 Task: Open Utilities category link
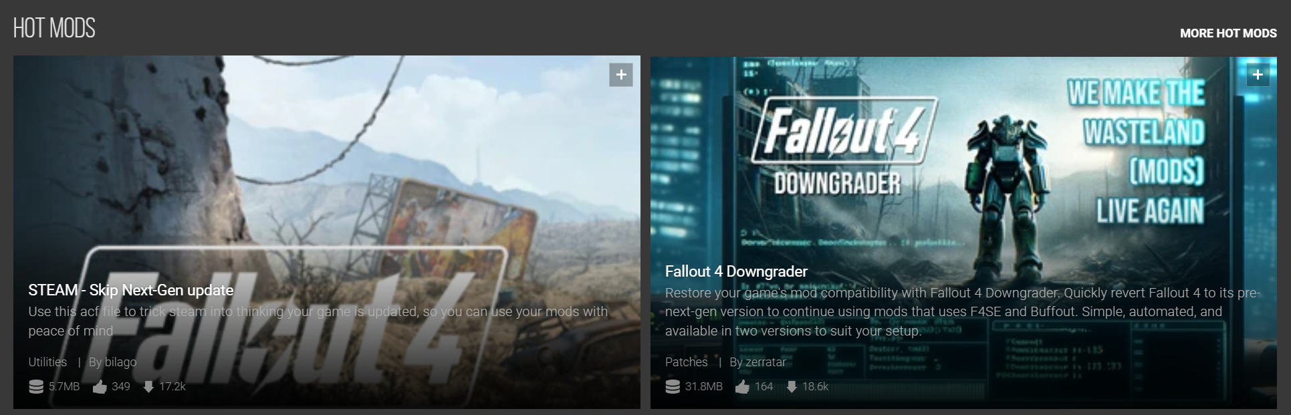coord(47,362)
